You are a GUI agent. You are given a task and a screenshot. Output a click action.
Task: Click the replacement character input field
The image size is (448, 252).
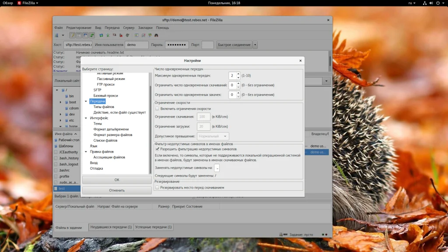(217, 168)
